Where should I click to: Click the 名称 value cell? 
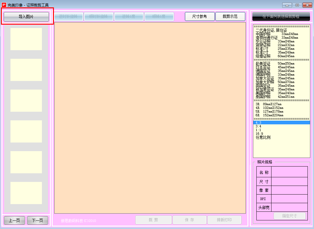[289, 172]
